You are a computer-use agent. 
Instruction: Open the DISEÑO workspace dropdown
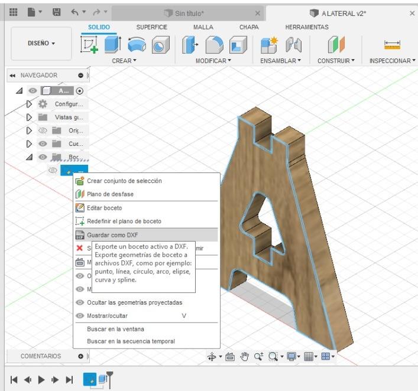pos(41,43)
